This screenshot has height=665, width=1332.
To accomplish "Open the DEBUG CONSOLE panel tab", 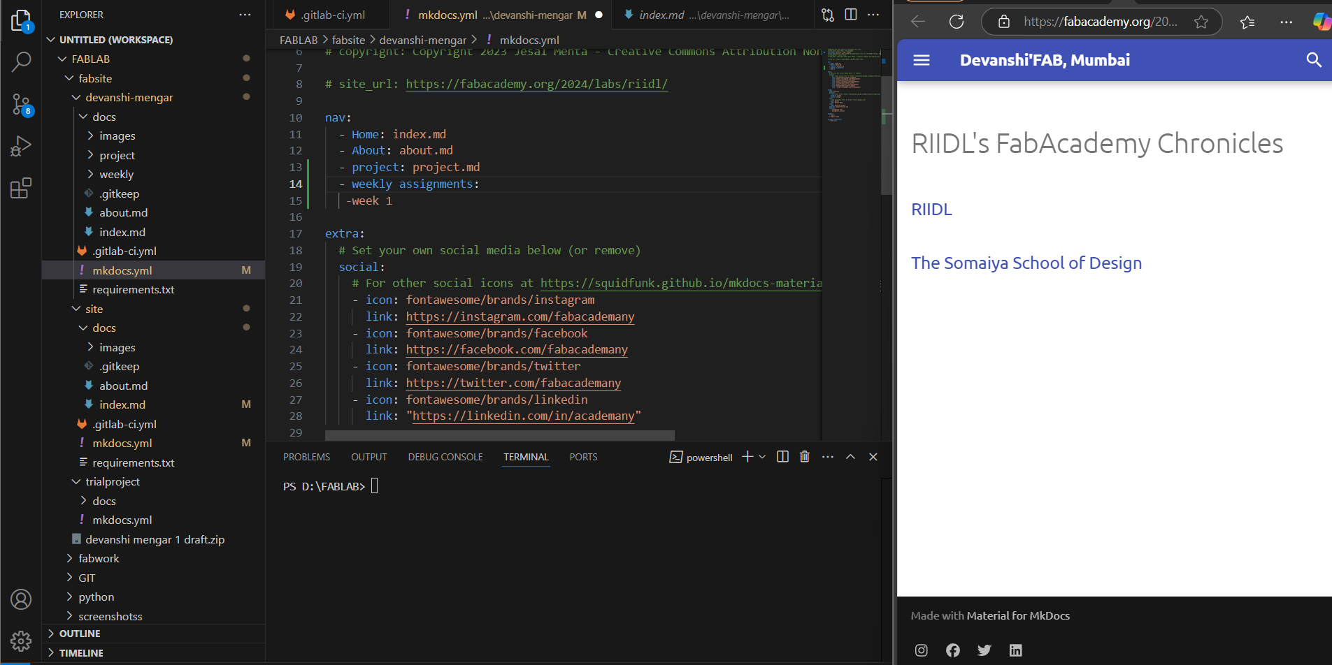I will coord(445,457).
